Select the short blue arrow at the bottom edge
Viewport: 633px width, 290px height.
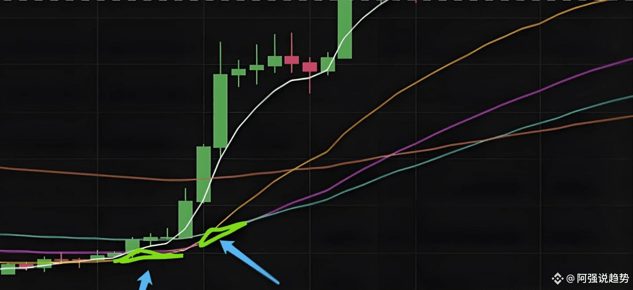pyautogui.click(x=145, y=281)
